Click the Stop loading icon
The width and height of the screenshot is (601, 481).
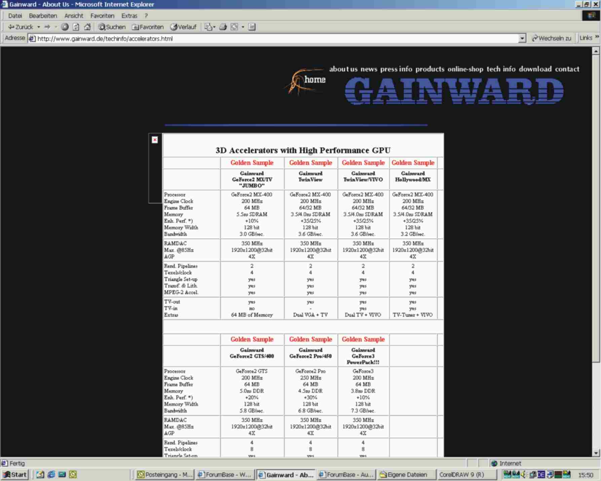(65, 27)
